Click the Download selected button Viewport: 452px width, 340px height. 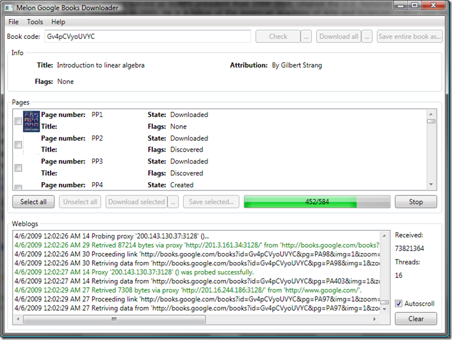click(x=136, y=202)
